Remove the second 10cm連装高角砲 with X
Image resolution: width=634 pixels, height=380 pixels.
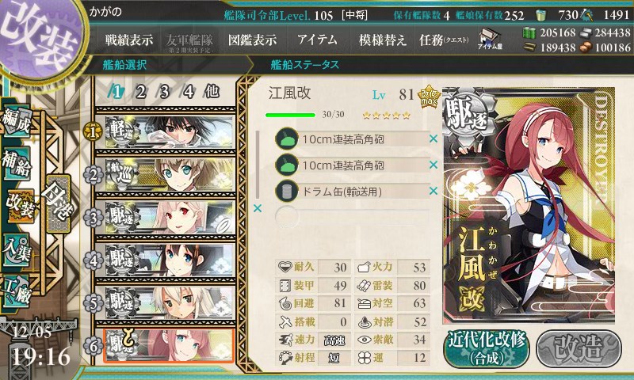point(433,165)
